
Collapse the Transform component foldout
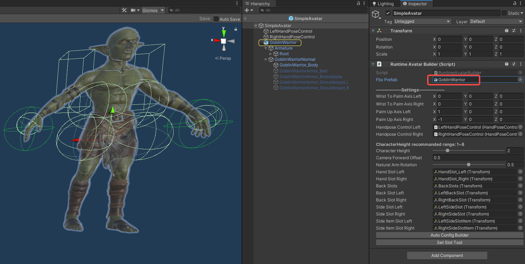click(373, 31)
